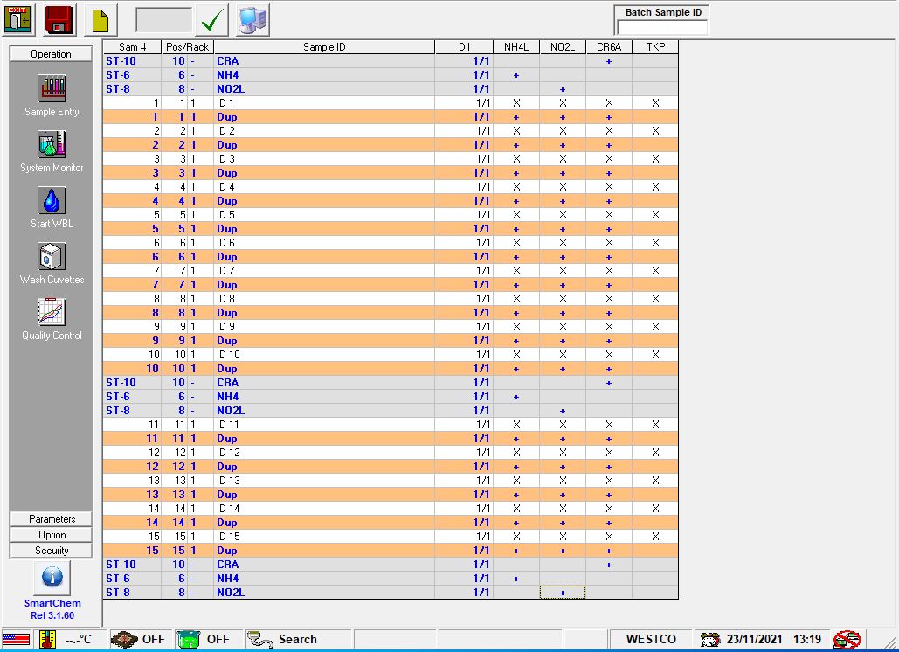Validate the worklist with the green checkmark icon
The image size is (899, 652).
[211, 17]
